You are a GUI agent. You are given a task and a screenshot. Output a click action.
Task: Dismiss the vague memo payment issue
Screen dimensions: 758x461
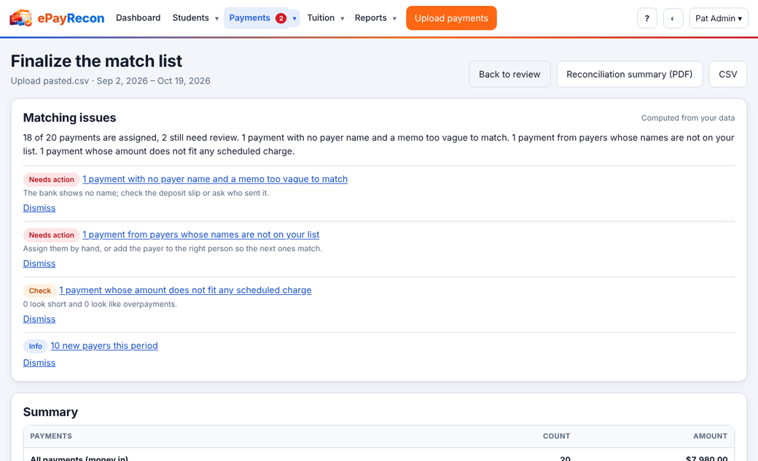tap(39, 208)
